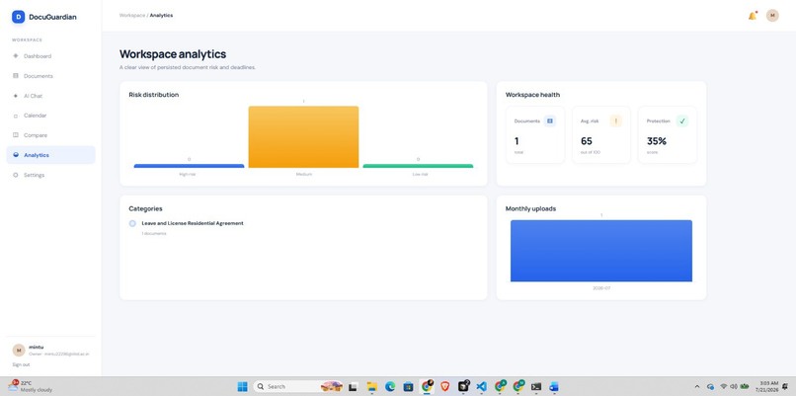The image size is (796, 396).
Task: Go to Documents in the sidebar
Action: pyautogui.click(x=50, y=76)
